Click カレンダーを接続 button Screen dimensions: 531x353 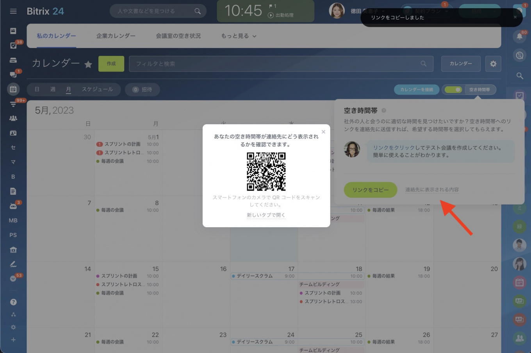[417, 89]
